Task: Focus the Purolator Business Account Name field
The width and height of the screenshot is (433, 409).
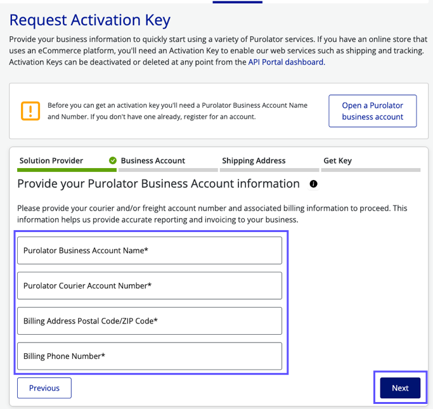Action: [150, 250]
